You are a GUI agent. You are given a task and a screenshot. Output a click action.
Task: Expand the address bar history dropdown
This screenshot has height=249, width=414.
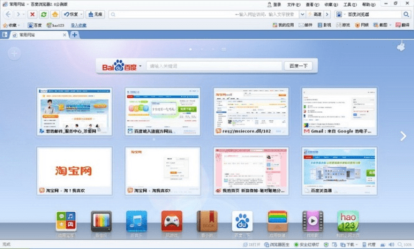click(x=303, y=14)
